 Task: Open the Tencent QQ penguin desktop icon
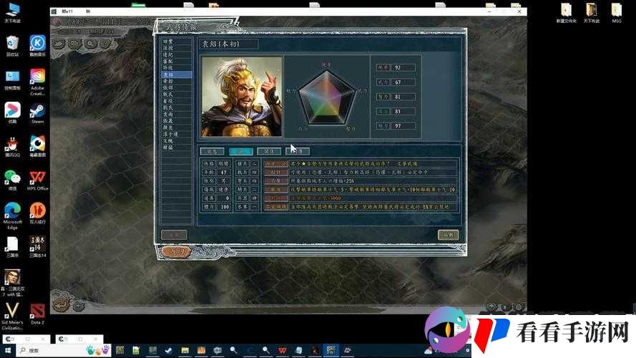[13, 147]
